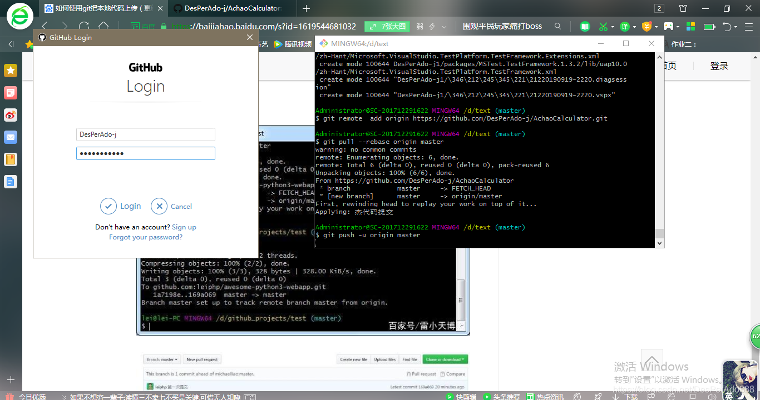Click the 热点资讯 status bar item

pyautogui.click(x=544, y=397)
